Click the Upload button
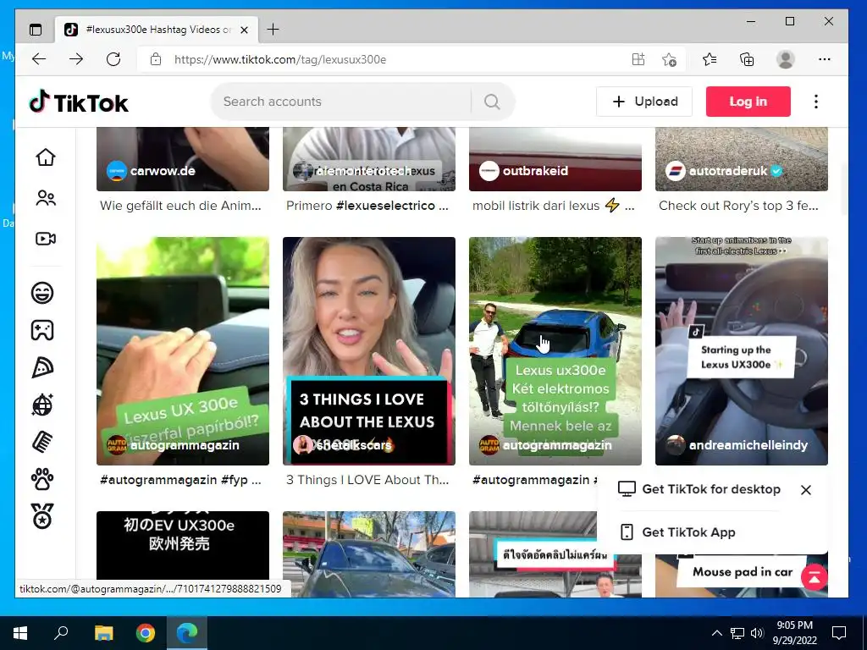The height and width of the screenshot is (650, 867). click(x=644, y=102)
